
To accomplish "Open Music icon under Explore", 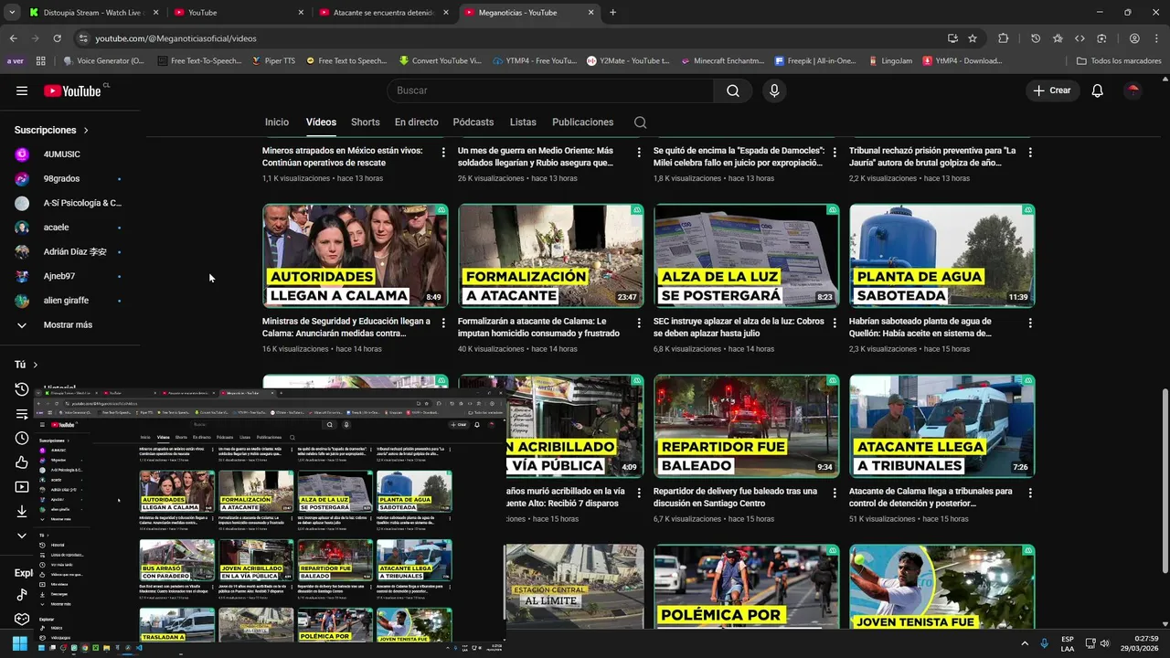I will 22,595.
